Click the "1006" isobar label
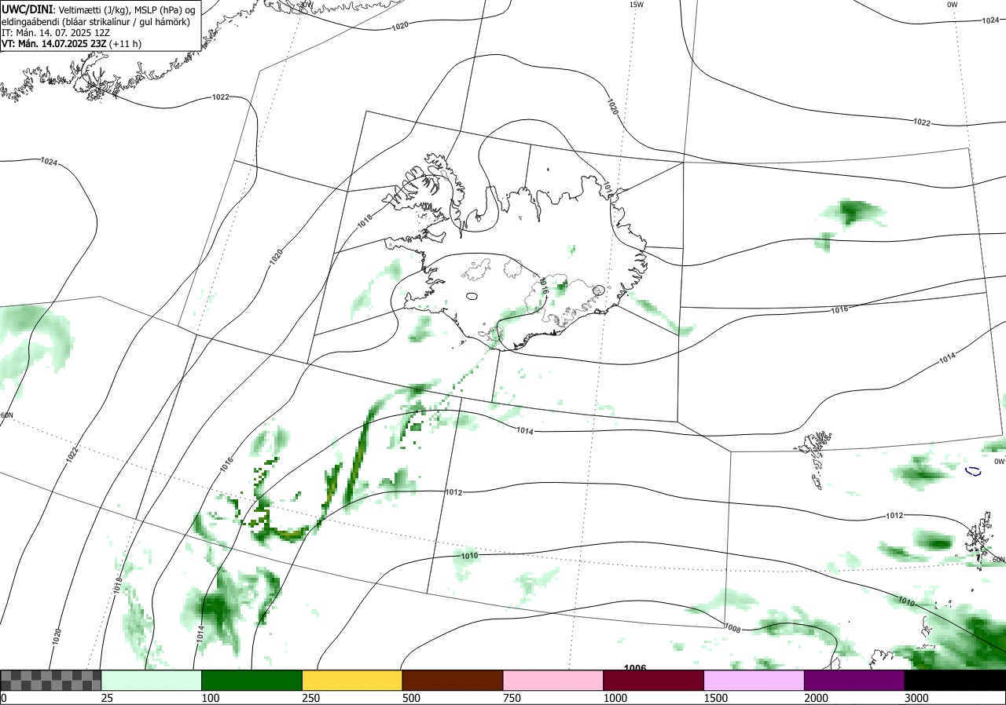The height and width of the screenshot is (705, 1006). [635, 668]
